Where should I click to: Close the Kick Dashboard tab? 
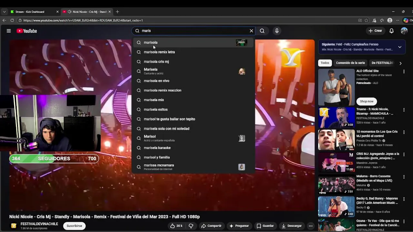[57, 12]
